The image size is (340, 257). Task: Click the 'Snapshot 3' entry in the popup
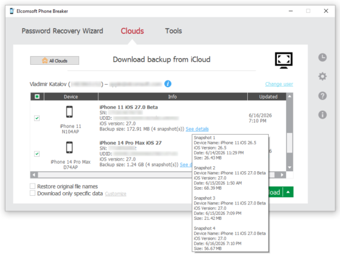[x=205, y=198]
